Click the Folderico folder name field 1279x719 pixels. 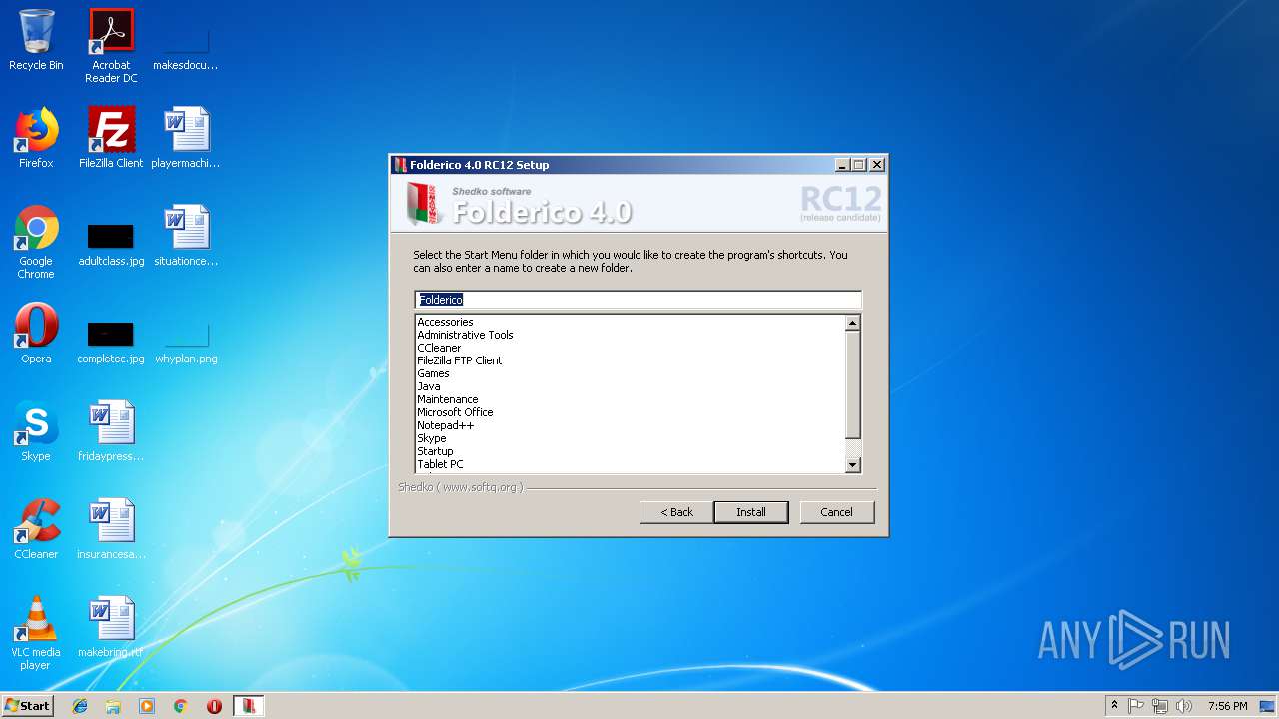[x=638, y=300]
